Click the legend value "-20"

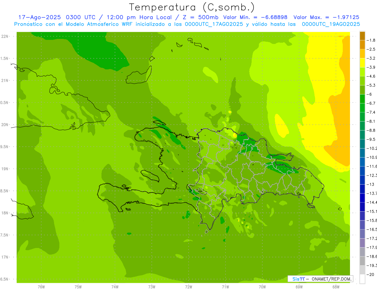pos(370,275)
